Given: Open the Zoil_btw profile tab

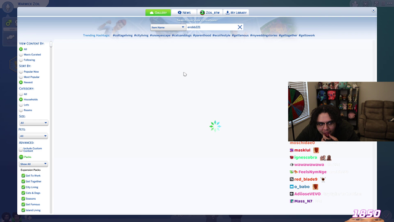Looking at the screenshot, I should click(210, 12).
